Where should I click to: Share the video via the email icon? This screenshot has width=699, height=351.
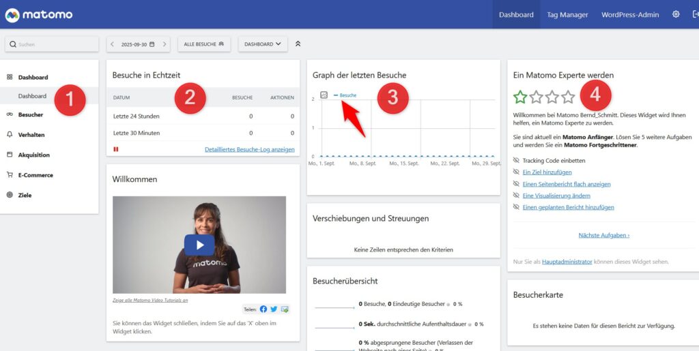285,309
